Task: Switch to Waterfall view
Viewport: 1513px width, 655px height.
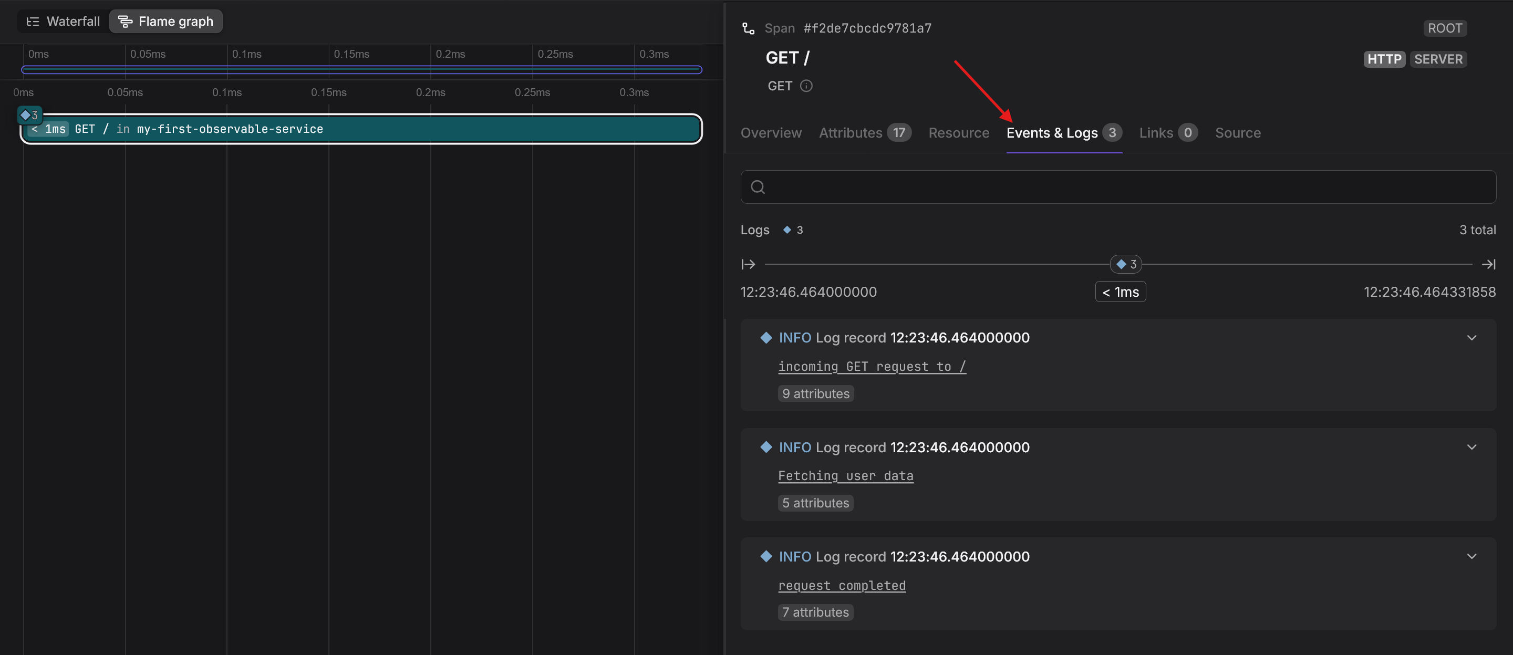Action: (64, 21)
